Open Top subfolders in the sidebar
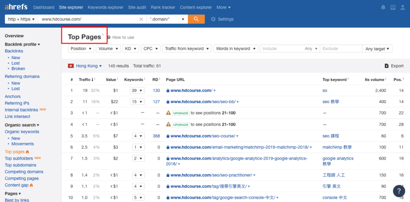410x202 pixels. (19, 158)
